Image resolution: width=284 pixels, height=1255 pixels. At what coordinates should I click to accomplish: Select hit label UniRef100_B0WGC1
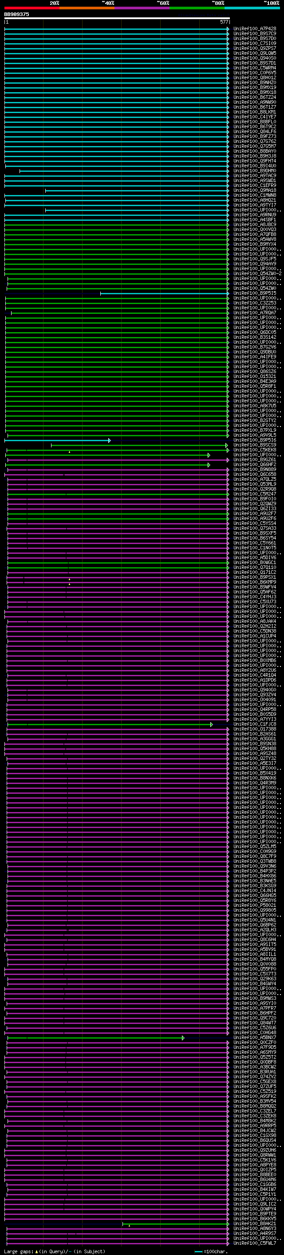[x=255, y=563]
